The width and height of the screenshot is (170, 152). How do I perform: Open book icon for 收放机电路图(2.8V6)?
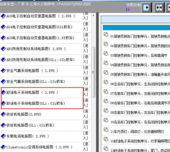(3, 114)
